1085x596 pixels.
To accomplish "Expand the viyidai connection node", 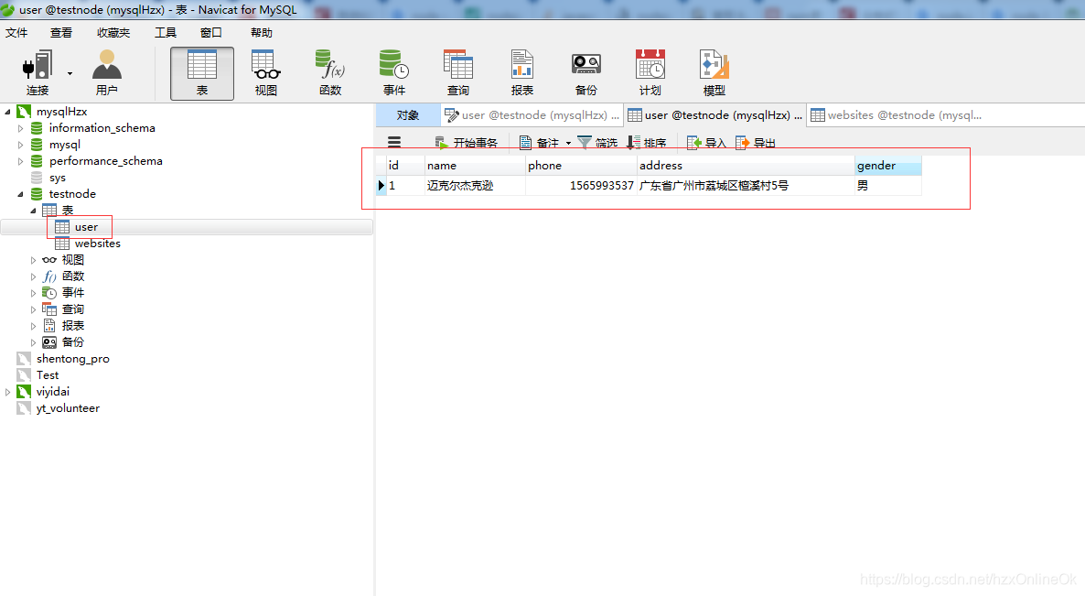I will click(9, 391).
